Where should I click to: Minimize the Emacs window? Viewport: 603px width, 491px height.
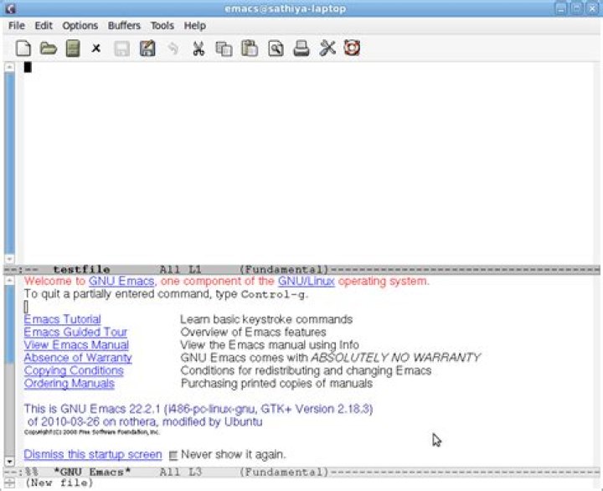(x=561, y=8)
